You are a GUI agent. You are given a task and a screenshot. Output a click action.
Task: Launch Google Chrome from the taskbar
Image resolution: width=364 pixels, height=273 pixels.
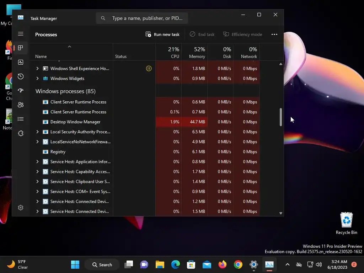[x=238, y=264]
